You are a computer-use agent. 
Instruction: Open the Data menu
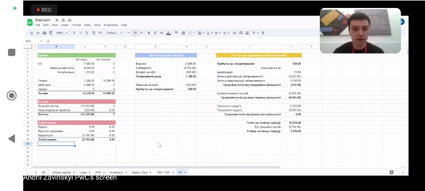click(87, 25)
